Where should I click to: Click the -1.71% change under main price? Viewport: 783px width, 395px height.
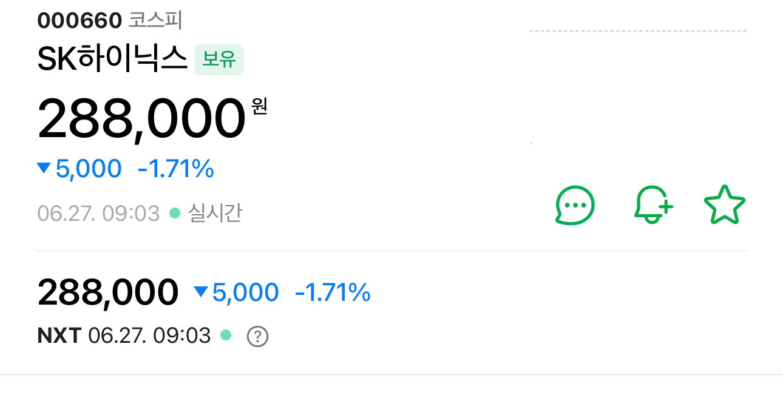coord(176,169)
